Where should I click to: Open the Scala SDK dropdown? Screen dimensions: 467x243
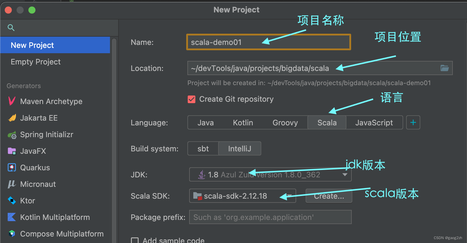click(x=290, y=196)
